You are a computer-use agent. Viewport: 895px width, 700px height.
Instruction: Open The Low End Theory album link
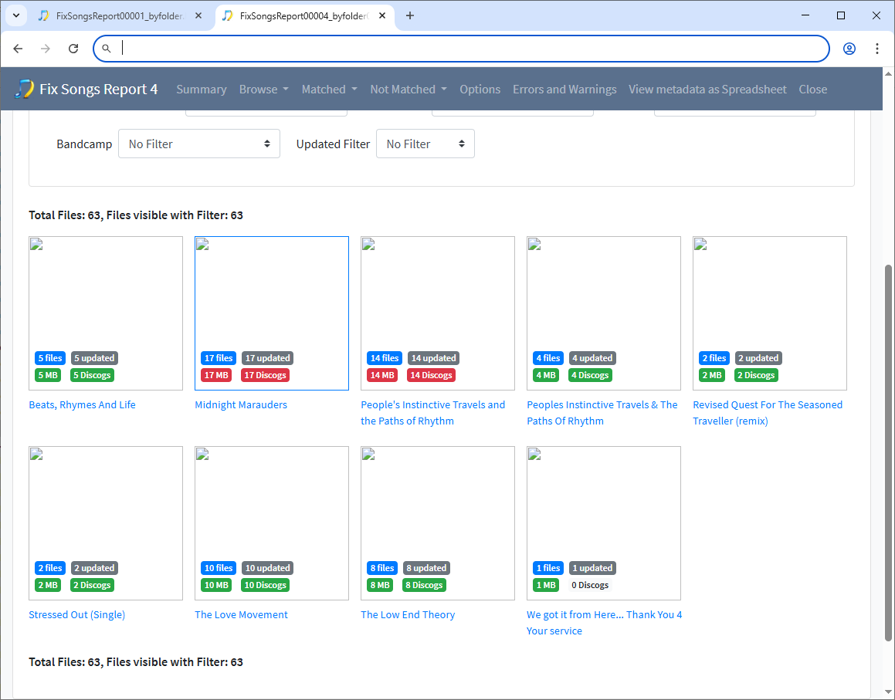pyautogui.click(x=408, y=614)
